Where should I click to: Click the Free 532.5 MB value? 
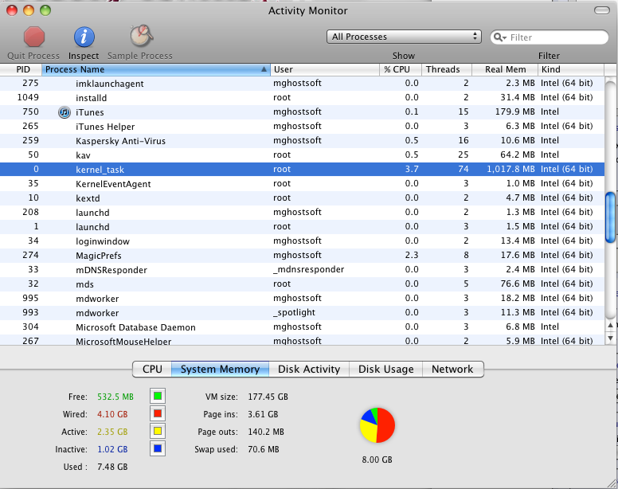click(115, 397)
